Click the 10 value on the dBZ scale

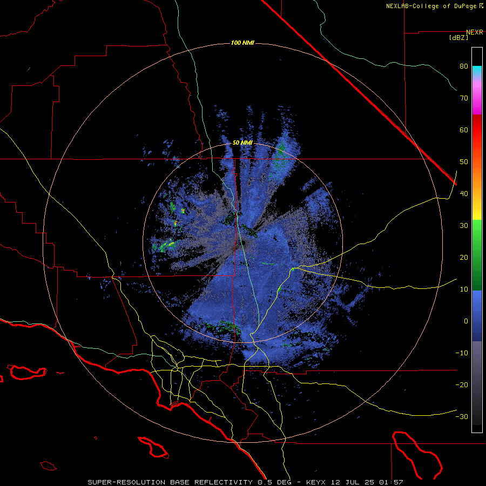(x=464, y=289)
